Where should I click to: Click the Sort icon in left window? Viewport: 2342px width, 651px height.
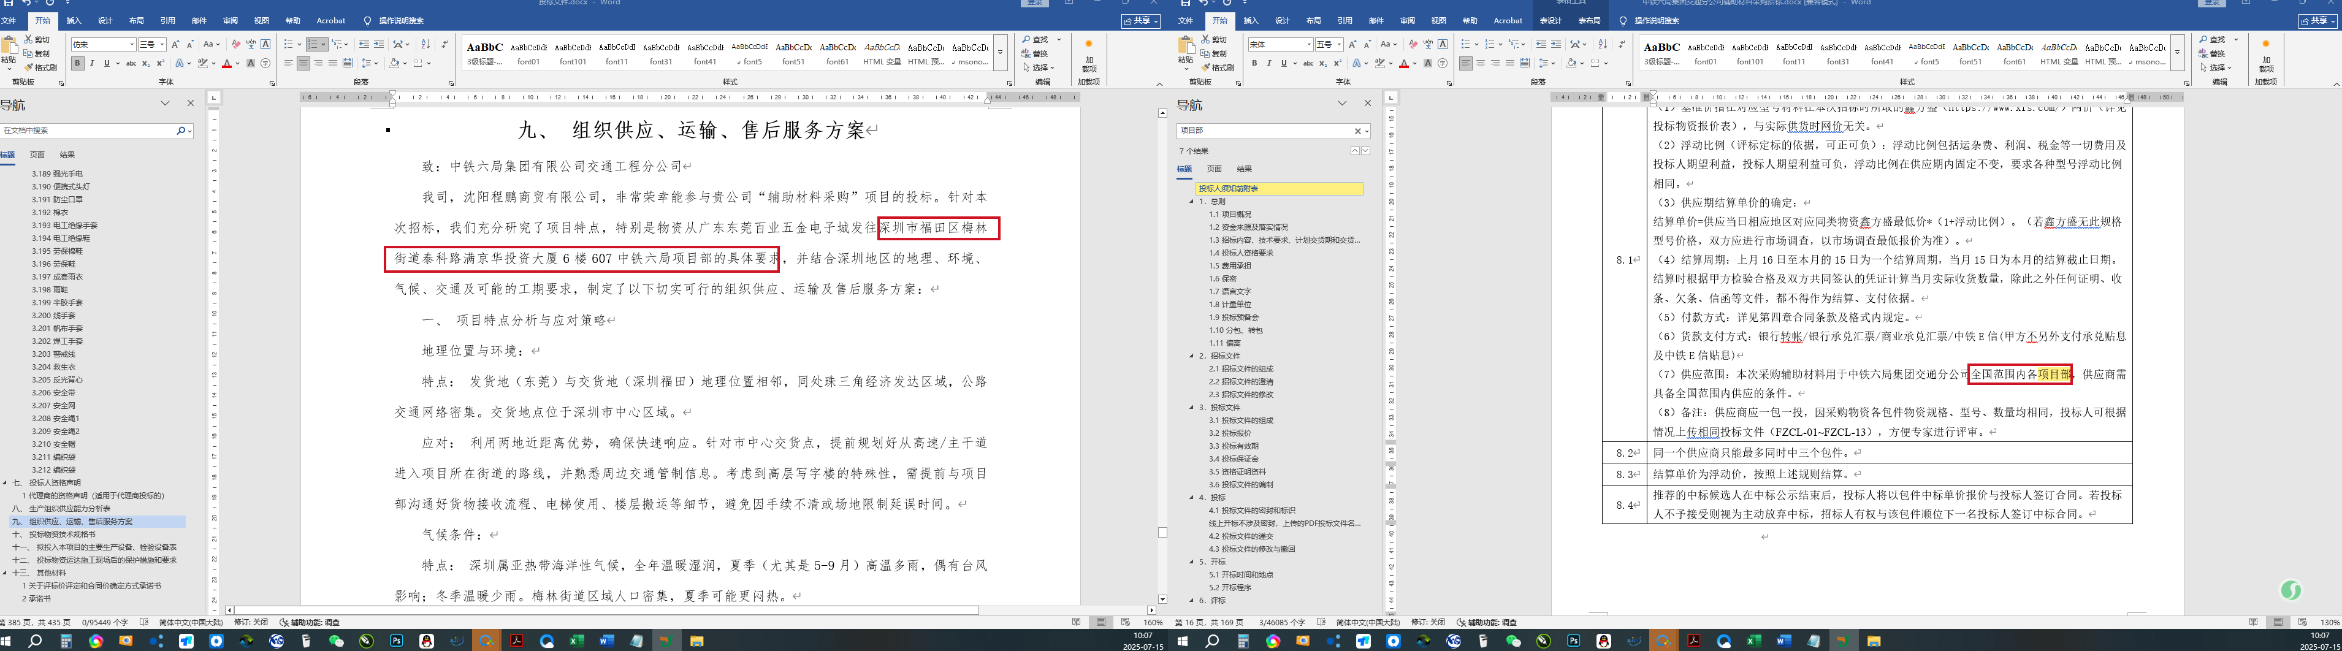click(x=425, y=45)
